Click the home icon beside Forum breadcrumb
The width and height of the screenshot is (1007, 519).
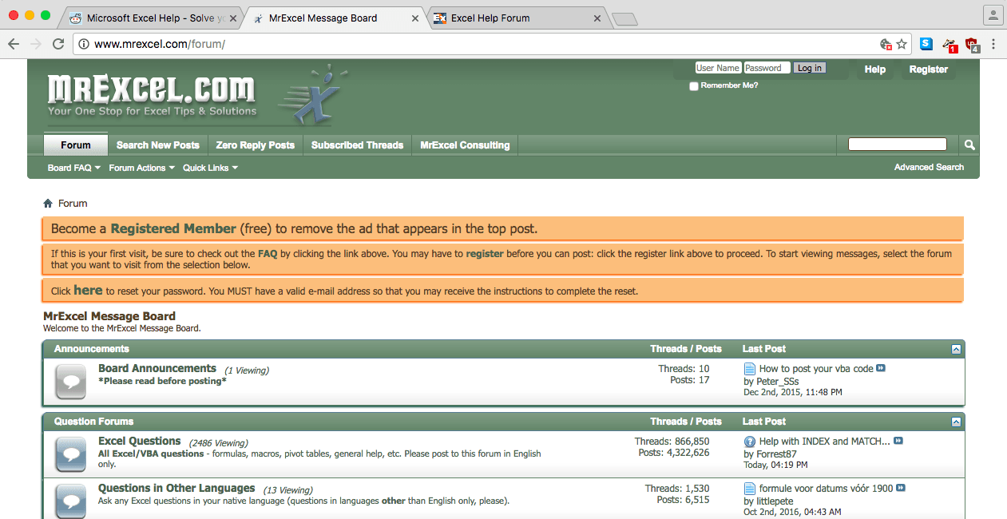pyautogui.click(x=48, y=204)
